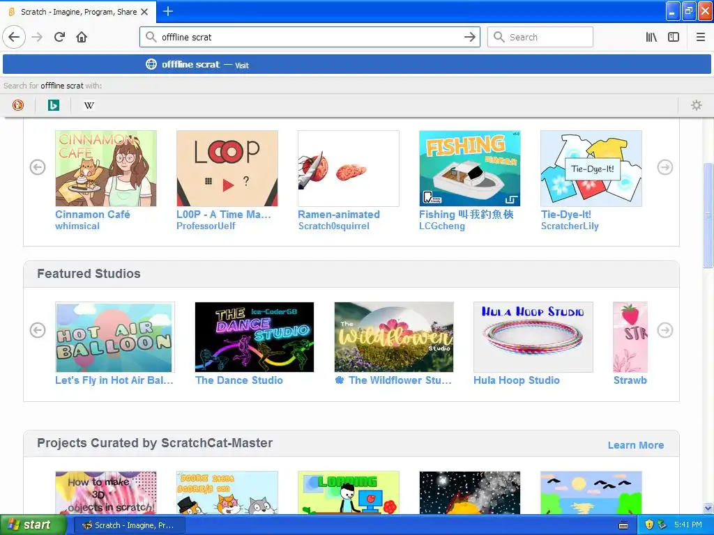Screen dimensions: 714x535
Task: Click the taskbar keyboard icon
Action: [x=623, y=525]
